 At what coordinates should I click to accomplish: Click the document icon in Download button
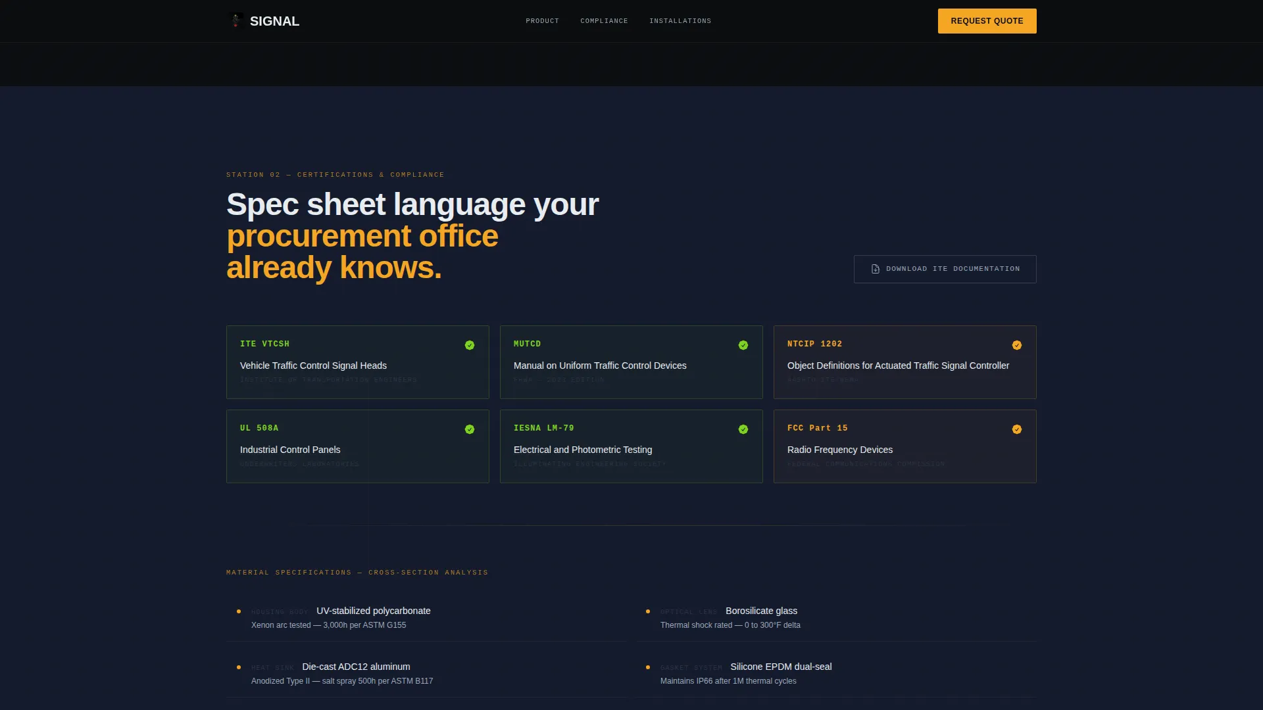(x=875, y=269)
